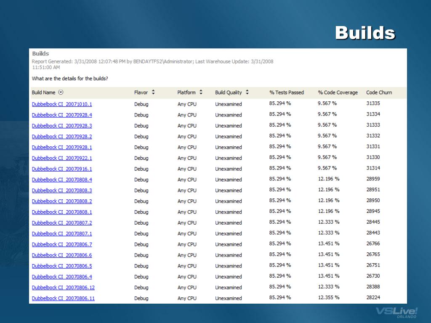Open build Dubbelbock CI_20070808.3
Viewport: 431px width, 323px height.
pos(62,191)
